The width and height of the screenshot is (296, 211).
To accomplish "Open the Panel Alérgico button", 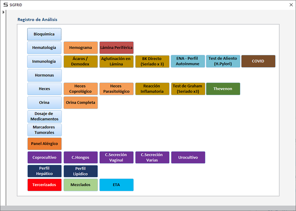I will [45, 143].
